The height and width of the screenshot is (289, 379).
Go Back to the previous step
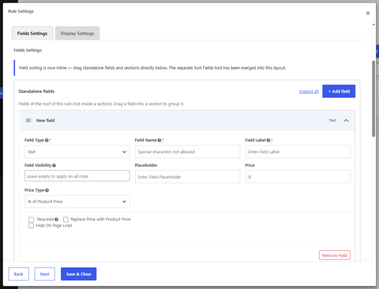pos(19,274)
